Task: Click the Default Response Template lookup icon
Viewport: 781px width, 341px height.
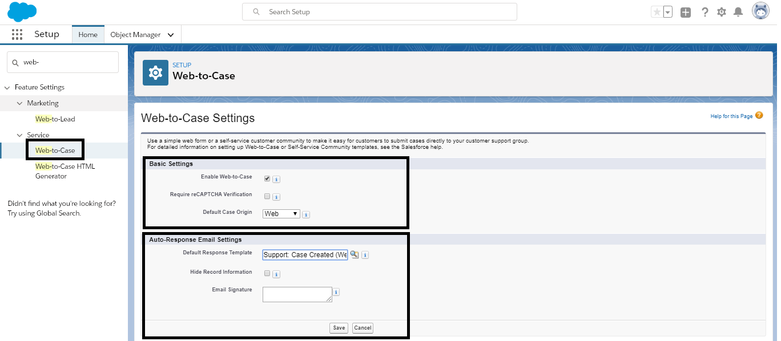Action: pos(355,255)
